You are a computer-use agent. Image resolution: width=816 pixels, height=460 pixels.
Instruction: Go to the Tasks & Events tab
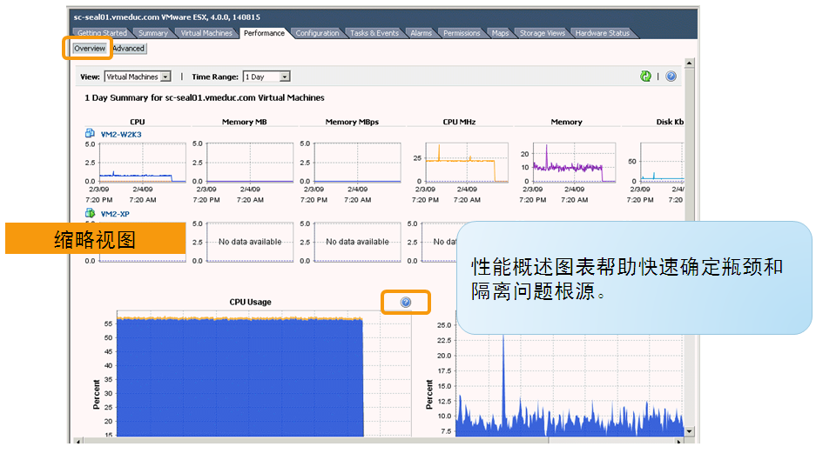374,33
